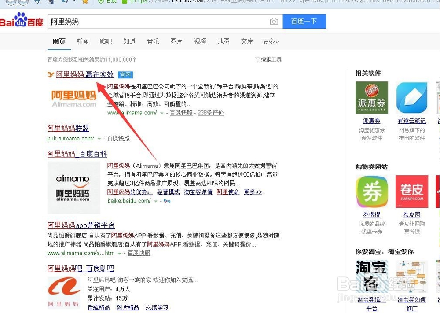Open the 话题精品 link
Image resolution: width=440 pixels, height=313 pixels.
(x=99, y=308)
